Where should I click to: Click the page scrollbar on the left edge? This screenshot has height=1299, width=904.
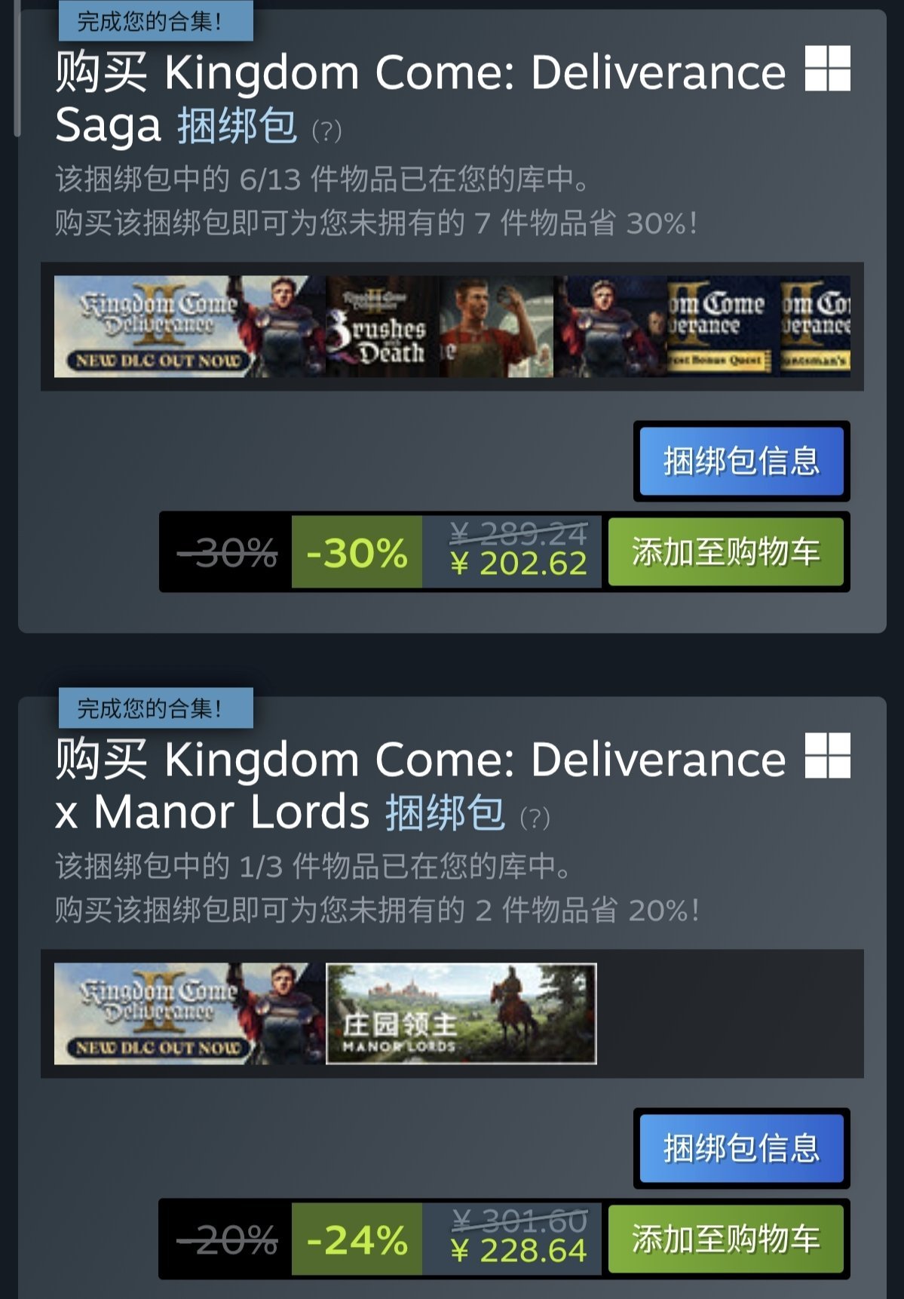[x=17, y=68]
